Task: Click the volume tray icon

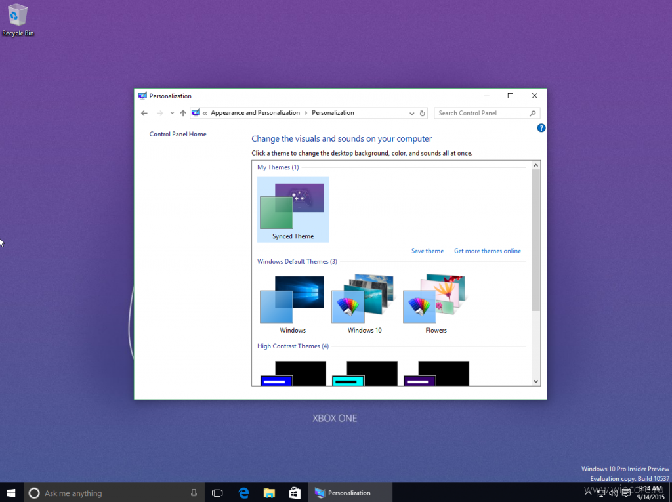Action: [614, 493]
